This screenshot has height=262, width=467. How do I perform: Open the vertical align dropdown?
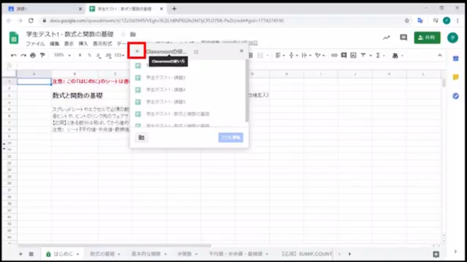pos(293,55)
